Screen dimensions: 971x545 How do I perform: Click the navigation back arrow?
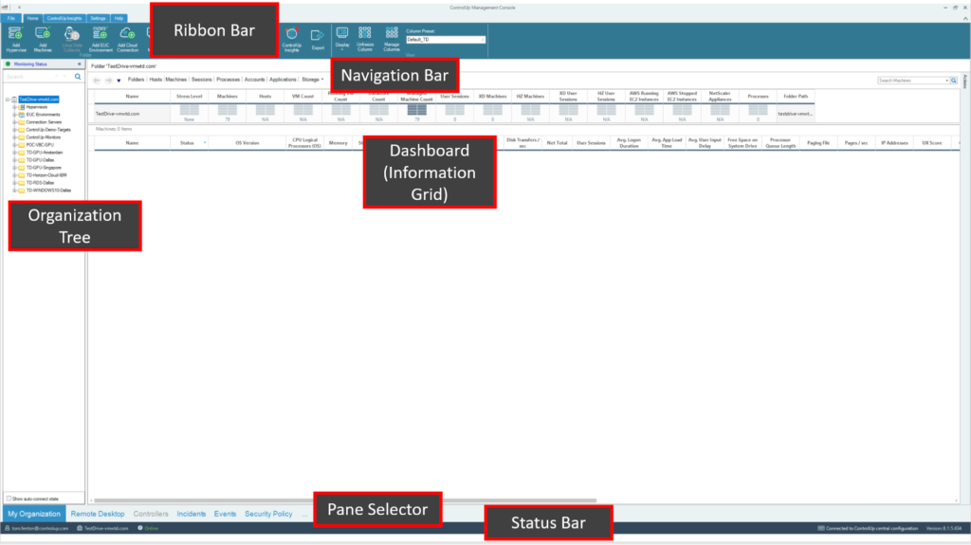97,80
